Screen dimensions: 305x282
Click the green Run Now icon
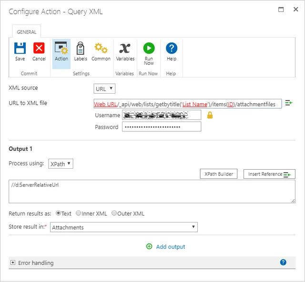coord(149,48)
